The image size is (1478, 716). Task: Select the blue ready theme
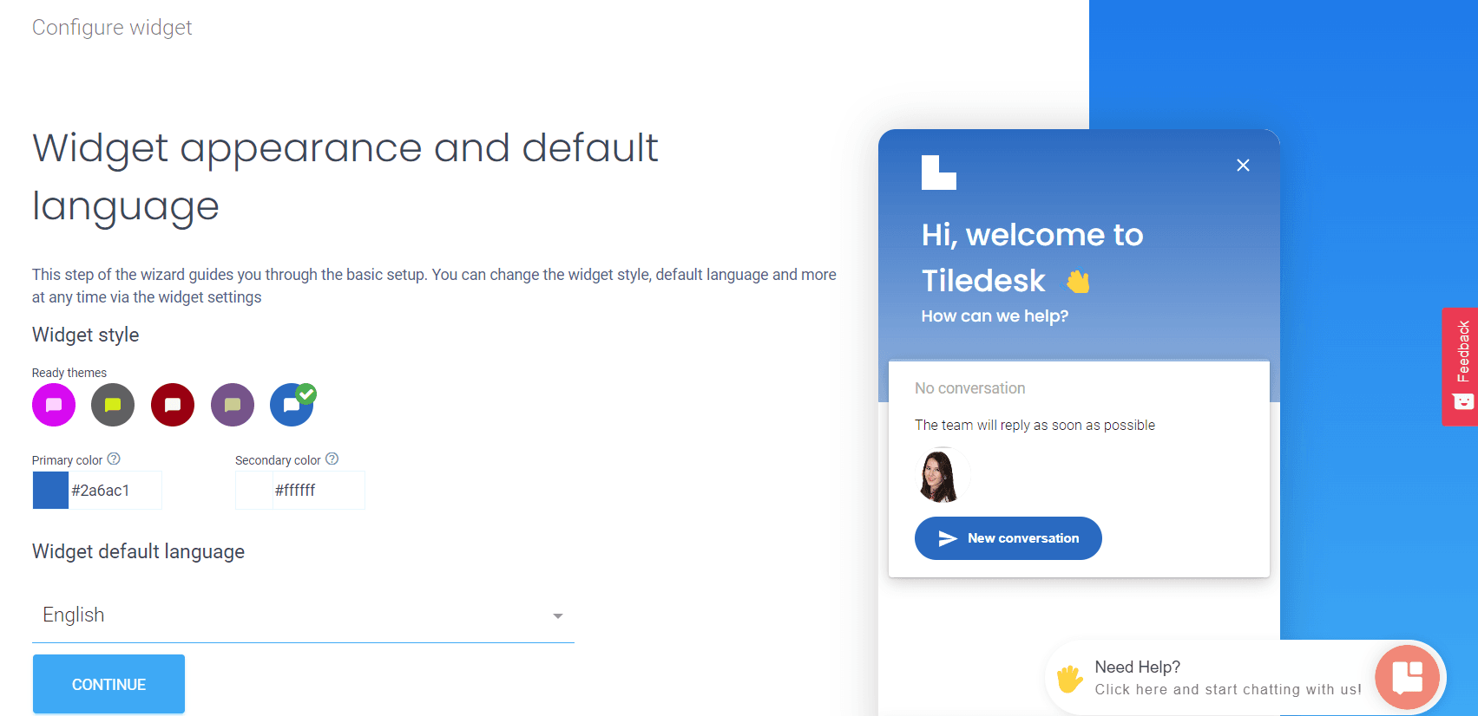(292, 405)
